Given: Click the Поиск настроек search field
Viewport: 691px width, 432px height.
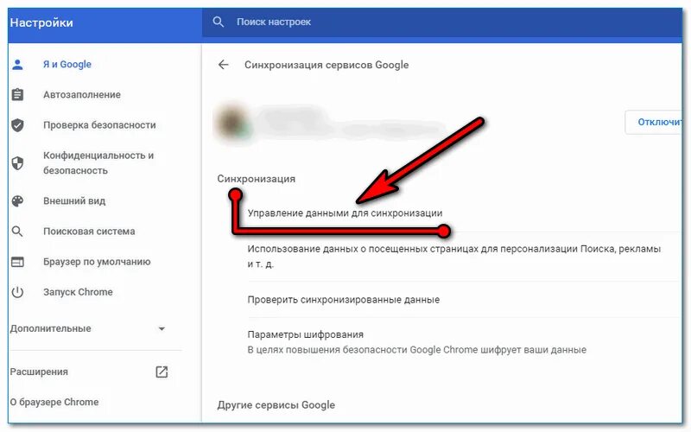Looking at the screenshot, I should point(442,22).
